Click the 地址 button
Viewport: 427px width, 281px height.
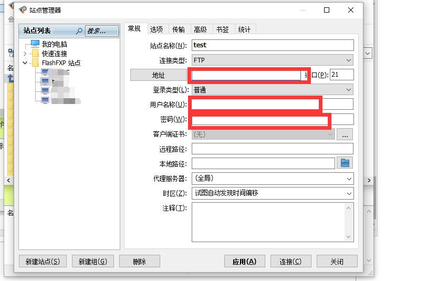tap(159, 75)
